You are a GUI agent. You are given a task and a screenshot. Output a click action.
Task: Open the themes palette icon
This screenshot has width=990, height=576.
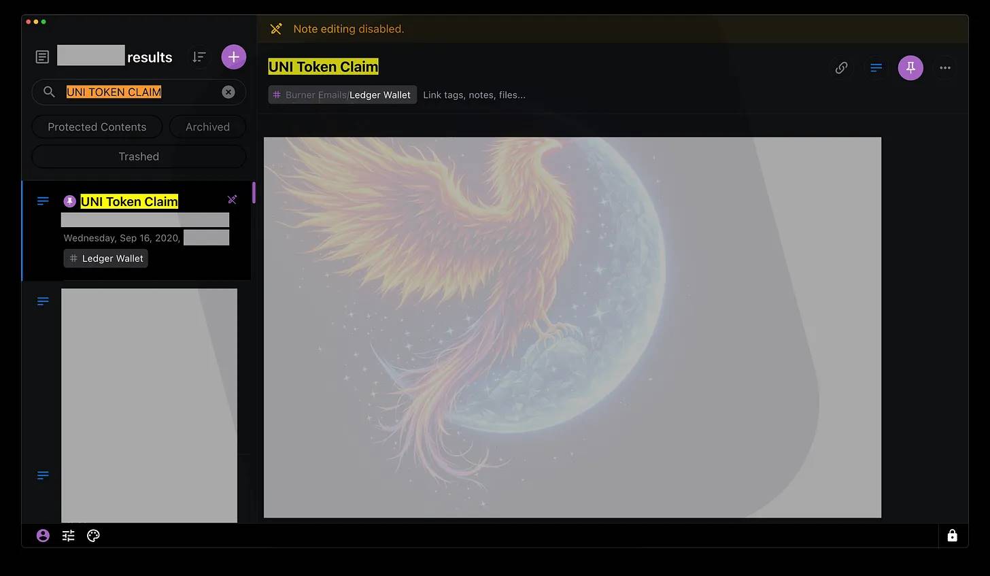[x=94, y=536]
